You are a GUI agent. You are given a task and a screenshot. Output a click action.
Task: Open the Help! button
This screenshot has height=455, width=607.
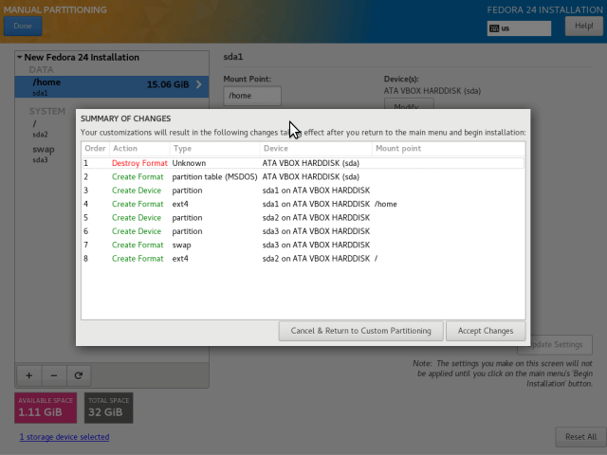click(x=584, y=26)
